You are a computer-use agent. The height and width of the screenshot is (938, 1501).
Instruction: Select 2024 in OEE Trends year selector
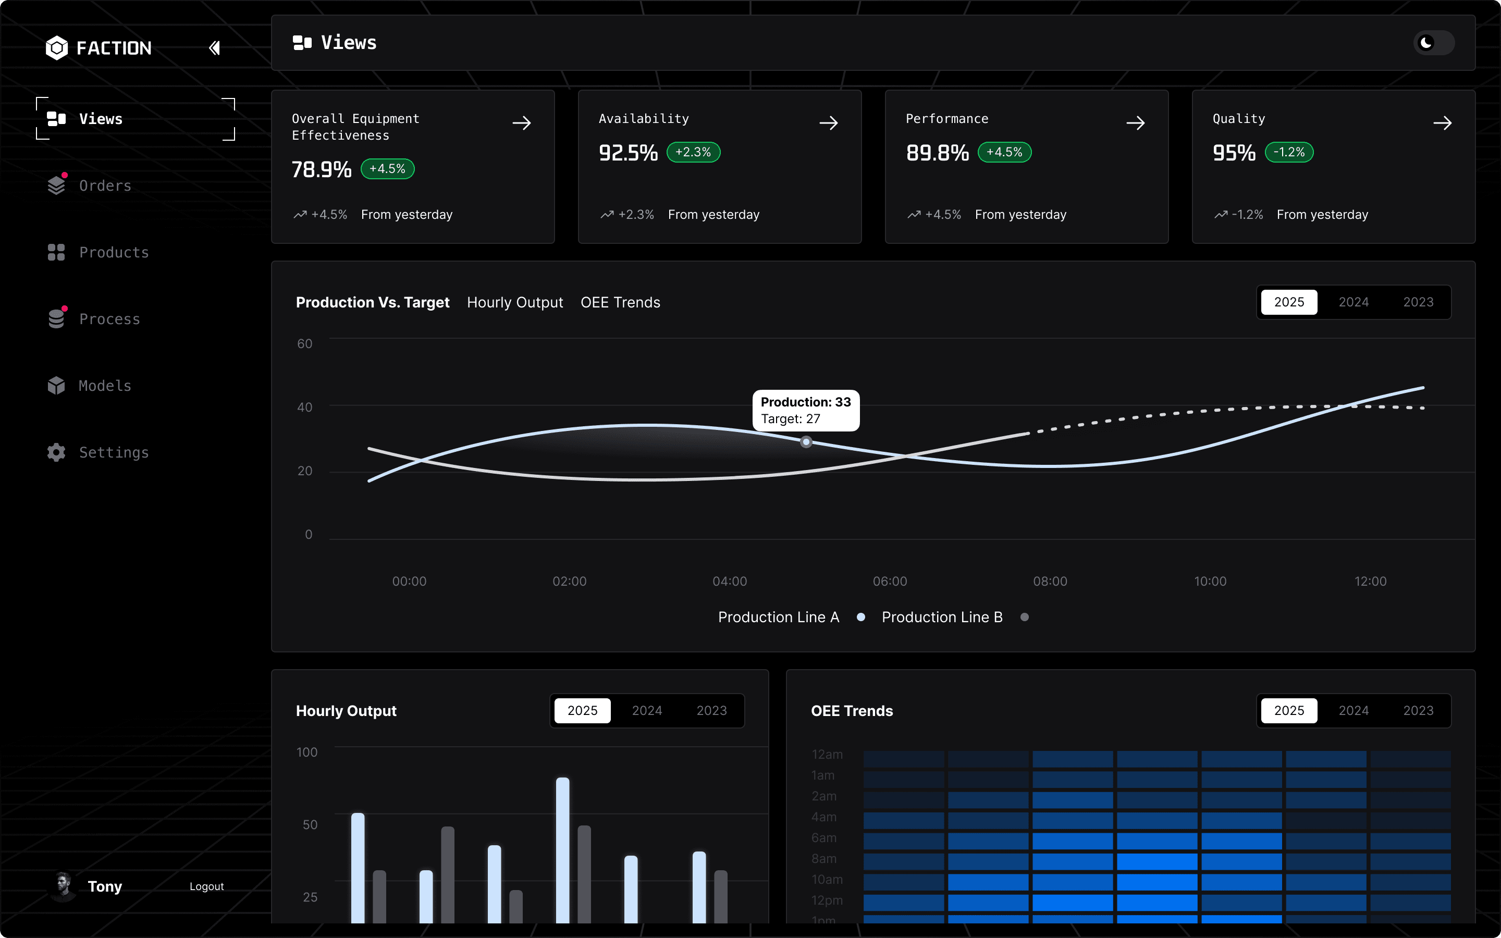pos(1354,710)
